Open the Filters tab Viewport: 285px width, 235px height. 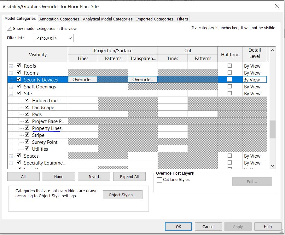(x=182, y=19)
